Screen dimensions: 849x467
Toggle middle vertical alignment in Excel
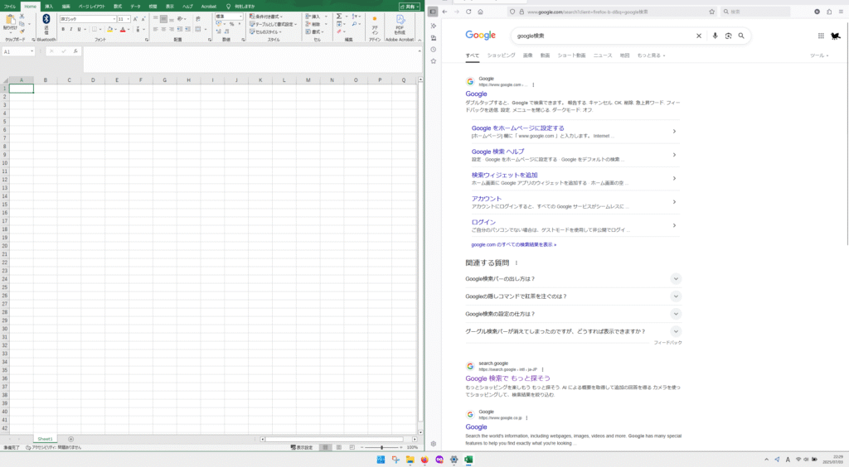coord(163,19)
